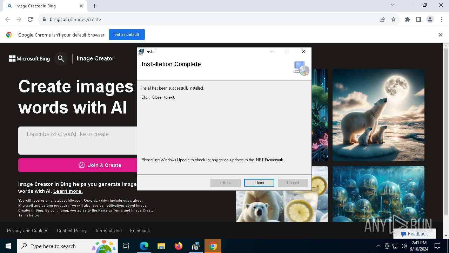The image size is (449, 253).
Task: Go back in Chrome
Action: (x=8, y=20)
